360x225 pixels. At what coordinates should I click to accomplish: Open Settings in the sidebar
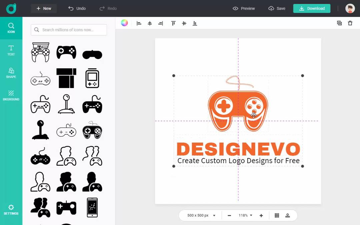(11, 210)
